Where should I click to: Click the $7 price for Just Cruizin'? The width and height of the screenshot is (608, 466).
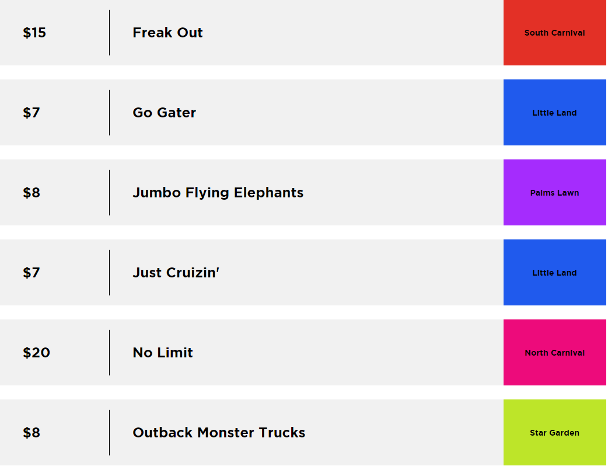pyautogui.click(x=32, y=273)
